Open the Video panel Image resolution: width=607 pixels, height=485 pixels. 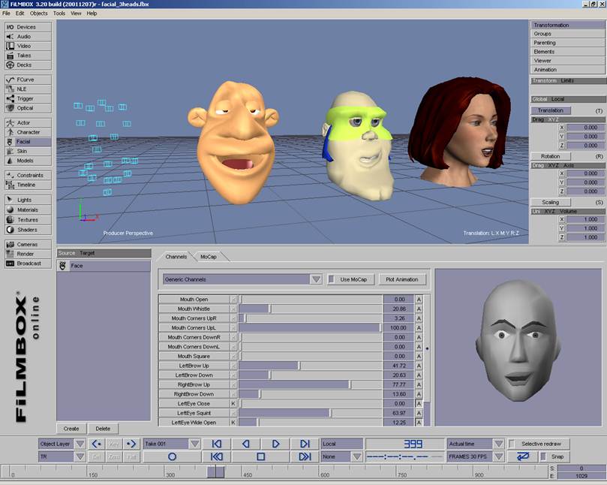pyautogui.click(x=28, y=46)
